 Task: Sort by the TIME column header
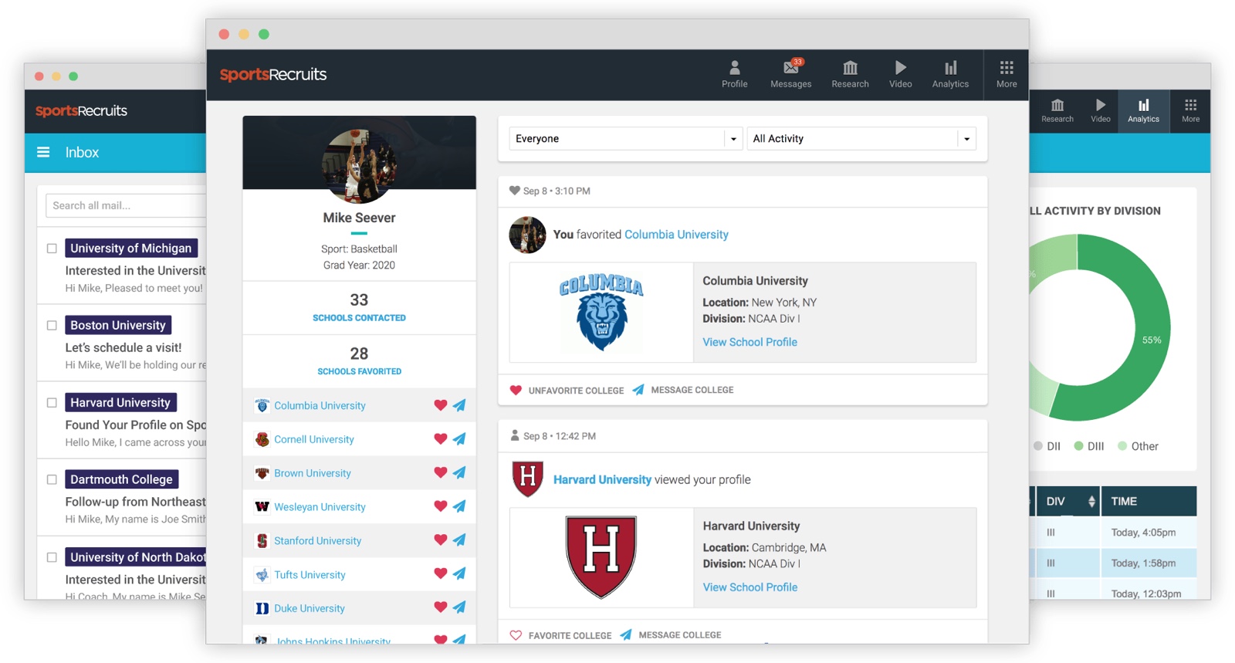pos(1149,502)
